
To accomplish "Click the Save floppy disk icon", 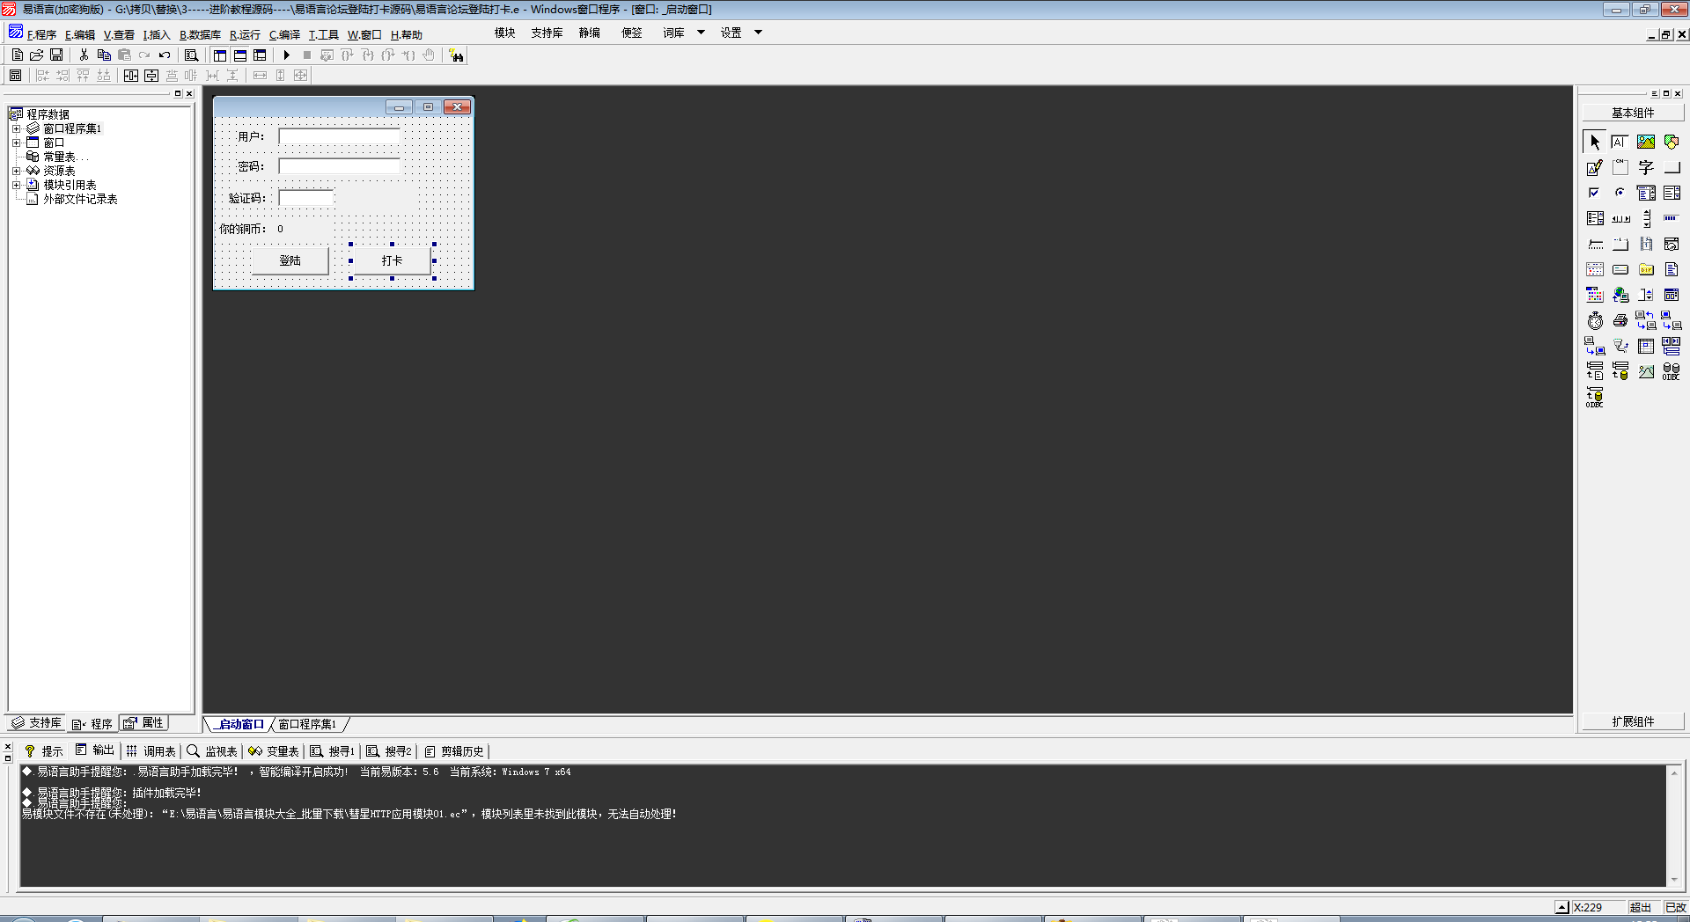I will click(x=56, y=55).
